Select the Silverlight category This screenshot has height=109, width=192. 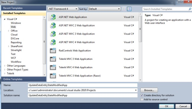[x=16, y=50]
